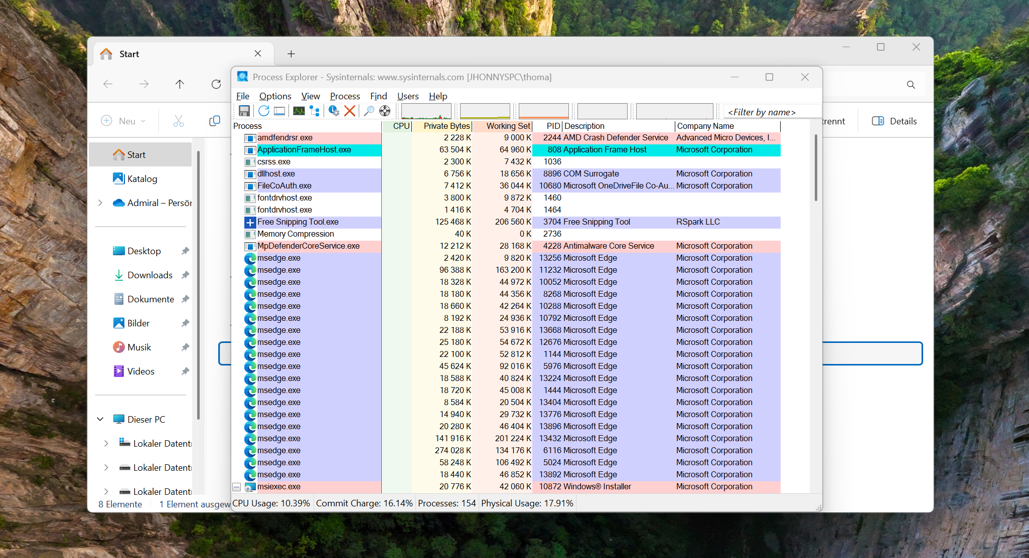The width and height of the screenshot is (1029, 558).
Task: Open the Options menu
Action: pyautogui.click(x=275, y=96)
